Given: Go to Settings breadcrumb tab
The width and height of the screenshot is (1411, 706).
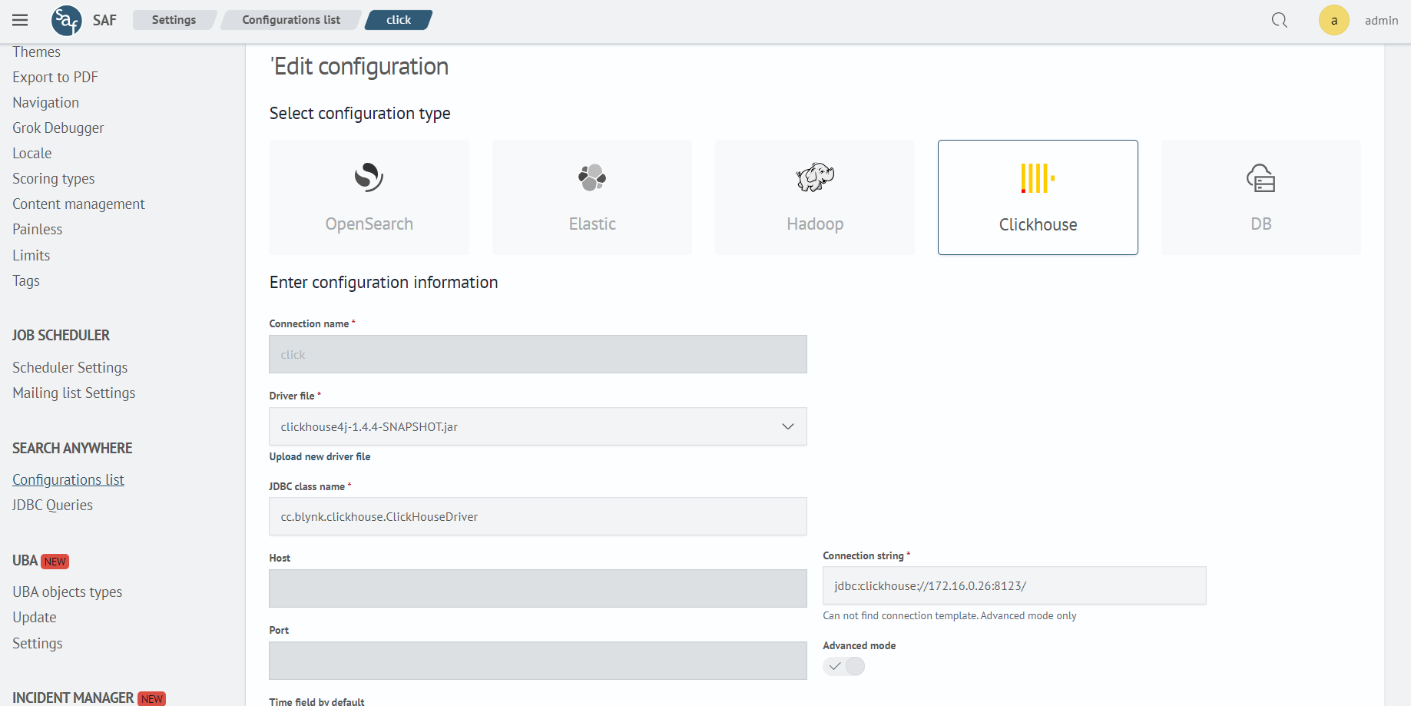Looking at the screenshot, I should (x=174, y=20).
